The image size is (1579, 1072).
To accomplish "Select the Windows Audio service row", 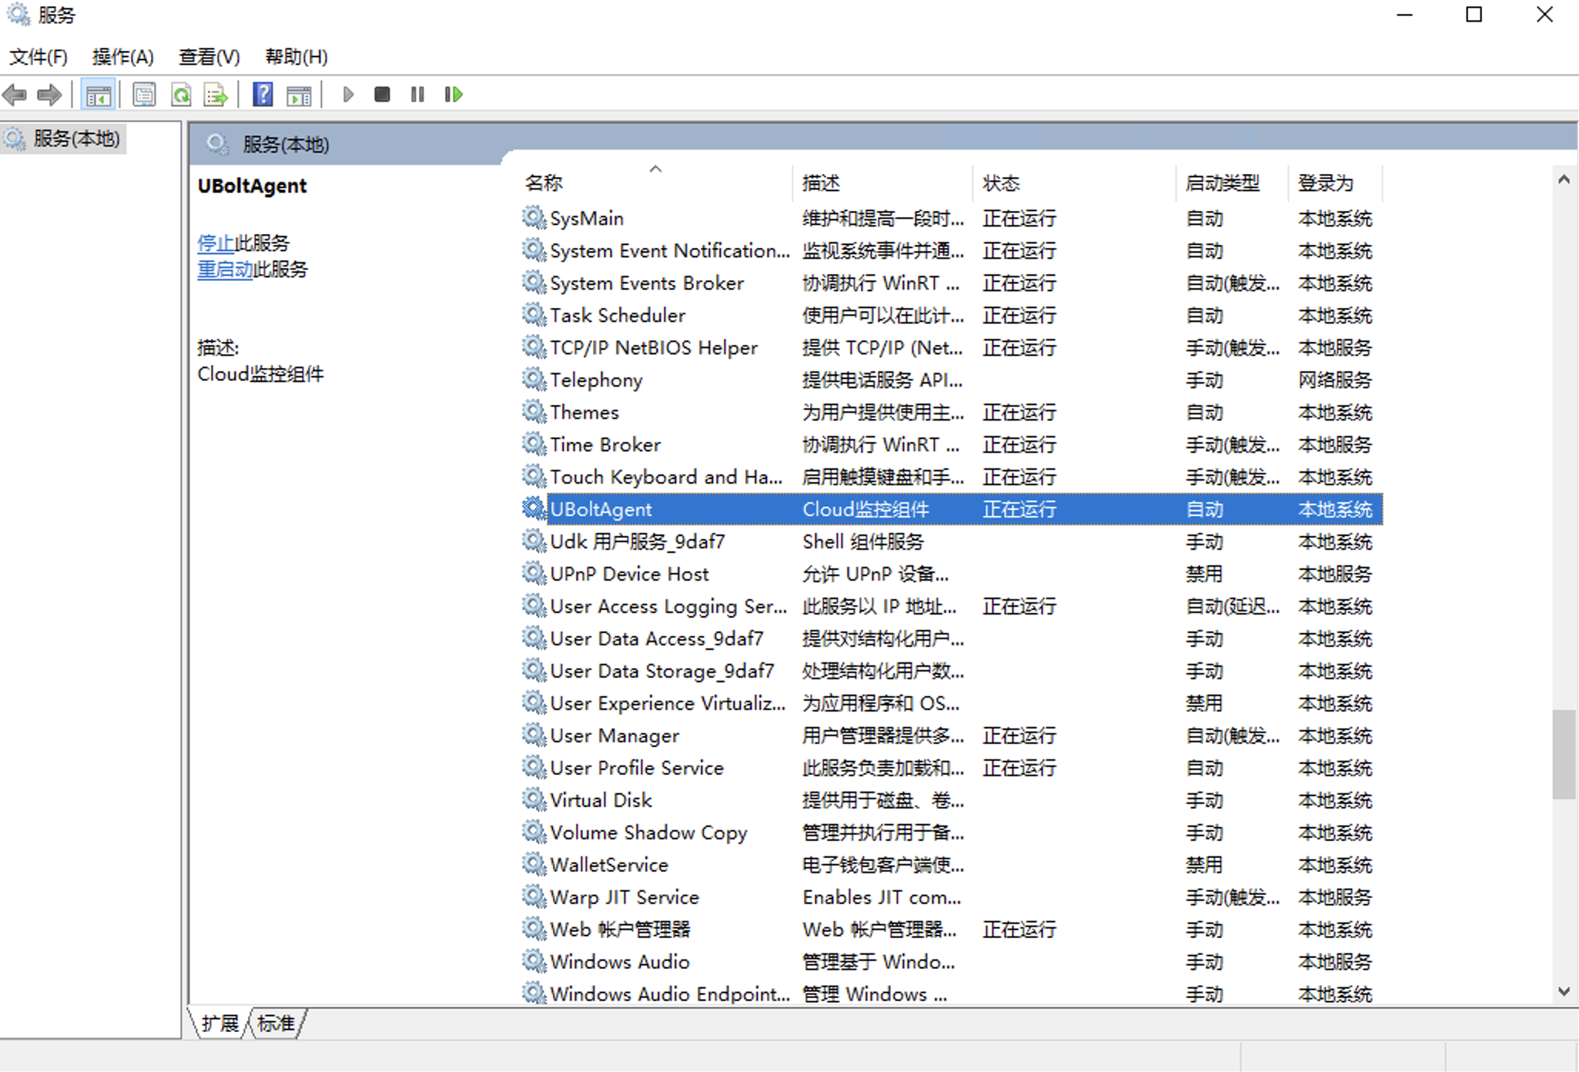I will [x=619, y=962].
